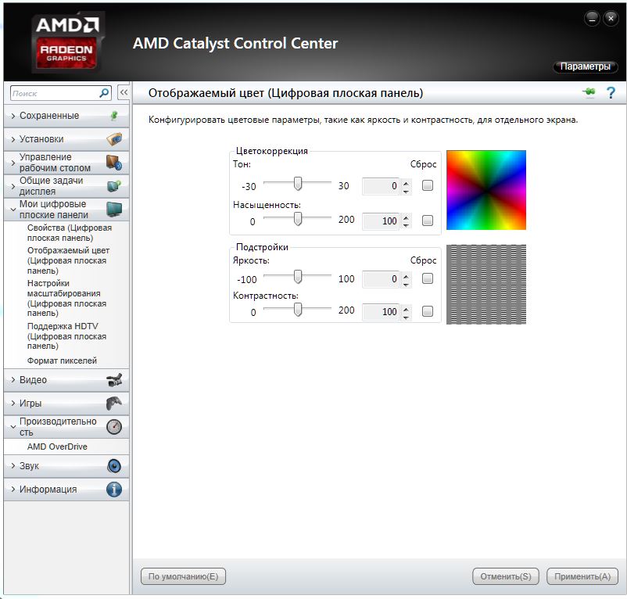627x599 pixels.
Task: Click the Установки category icon
Action: pos(114,139)
